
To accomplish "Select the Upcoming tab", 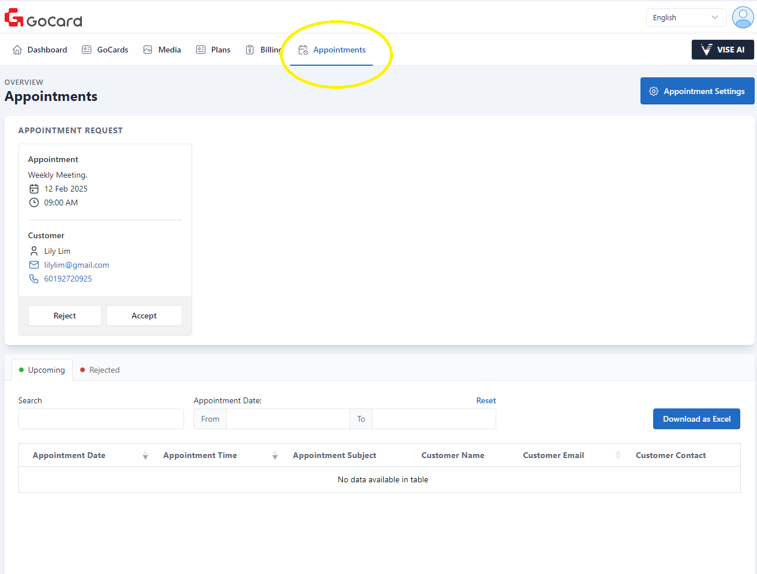I will 42,370.
